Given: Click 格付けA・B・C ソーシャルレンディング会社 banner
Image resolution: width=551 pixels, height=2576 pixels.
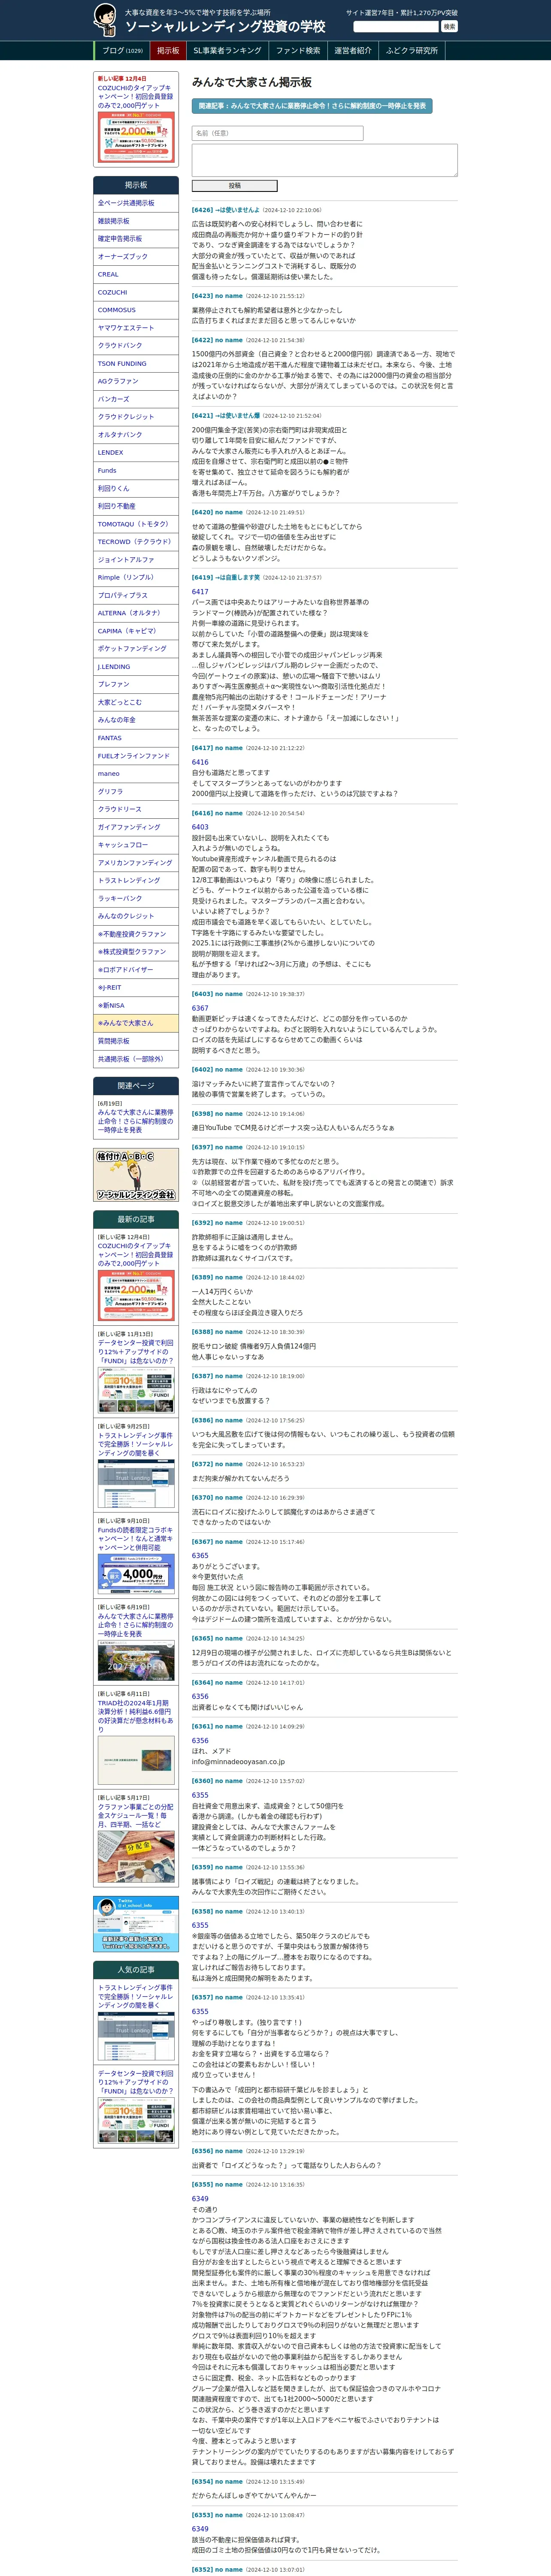Looking at the screenshot, I should [x=136, y=1176].
